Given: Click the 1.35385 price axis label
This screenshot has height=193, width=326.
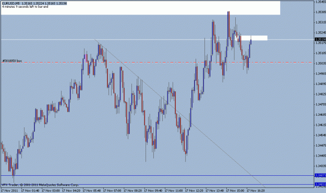Looking at the screenshot, I should click(x=321, y=12).
